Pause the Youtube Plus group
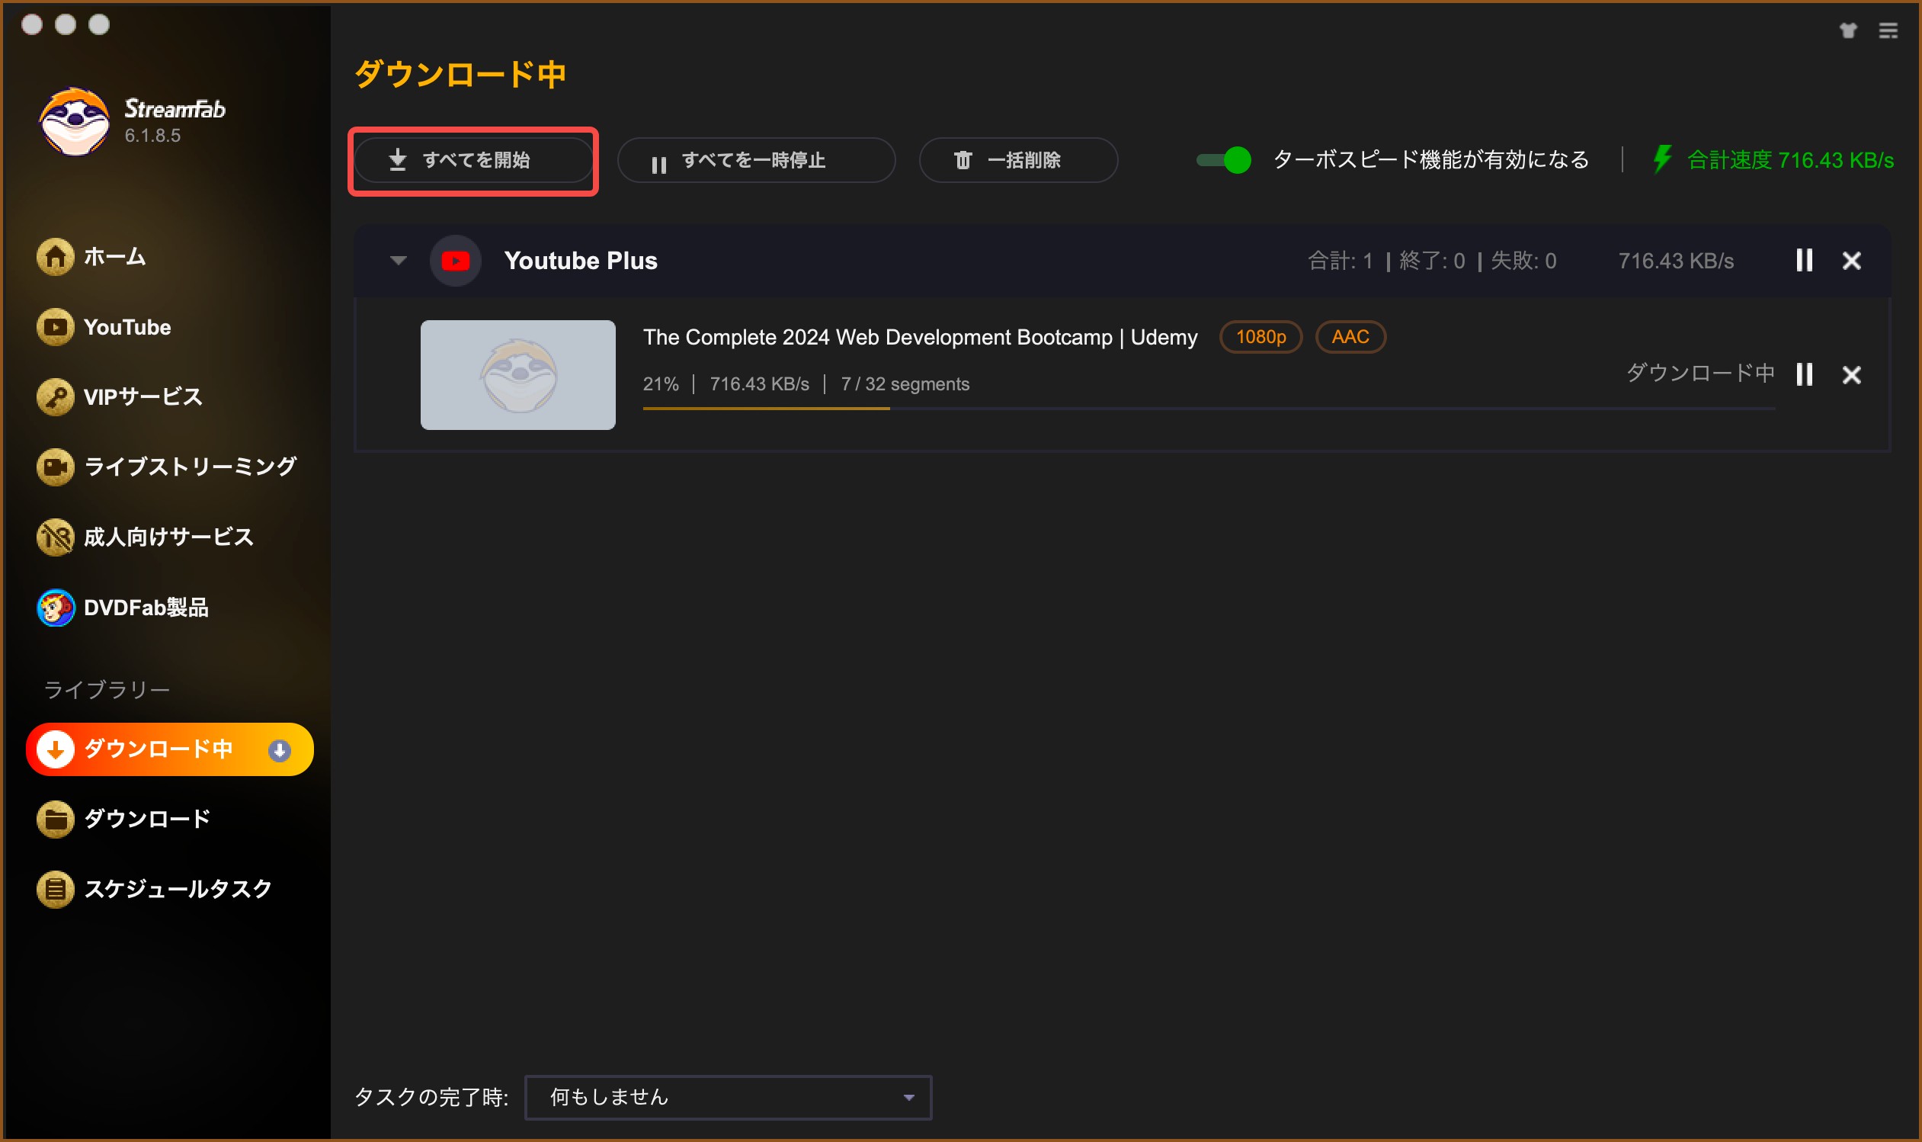 pyautogui.click(x=1804, y=260)
